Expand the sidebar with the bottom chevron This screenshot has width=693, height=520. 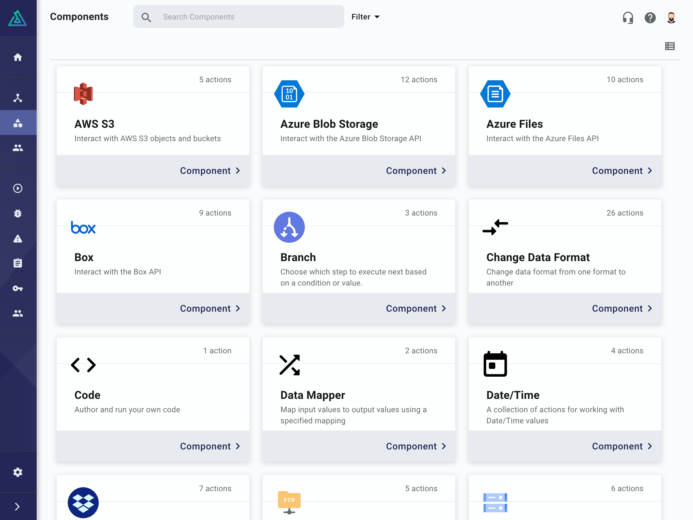17,506
